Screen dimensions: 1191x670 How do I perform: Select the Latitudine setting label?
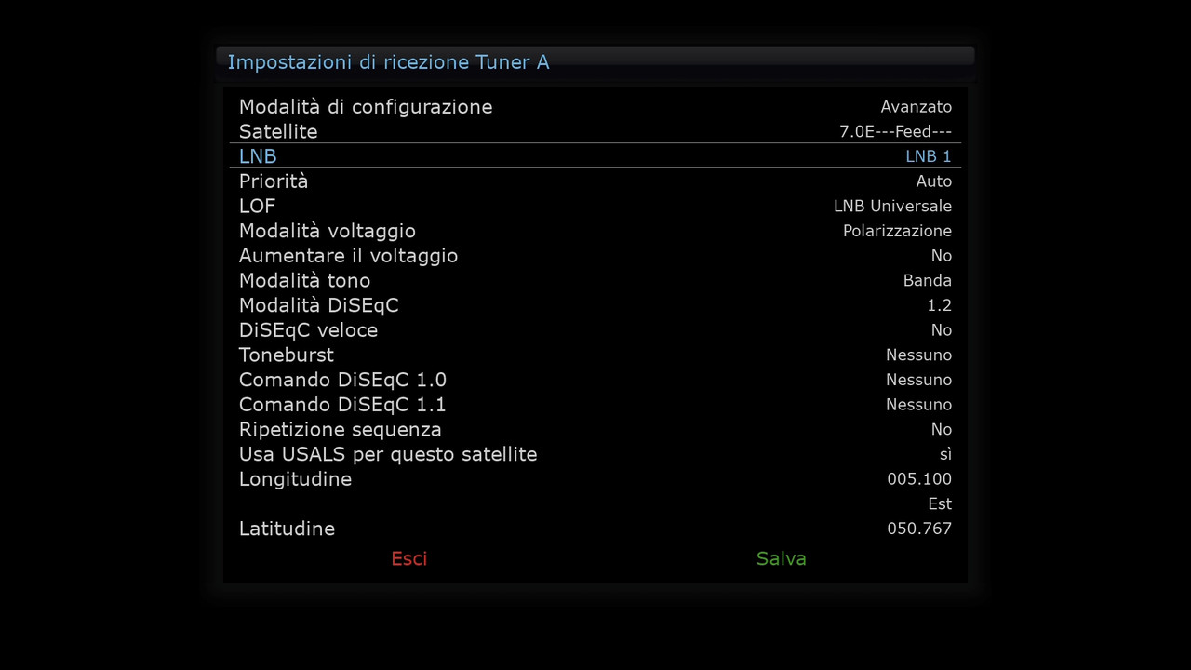(x=287, y=529)
